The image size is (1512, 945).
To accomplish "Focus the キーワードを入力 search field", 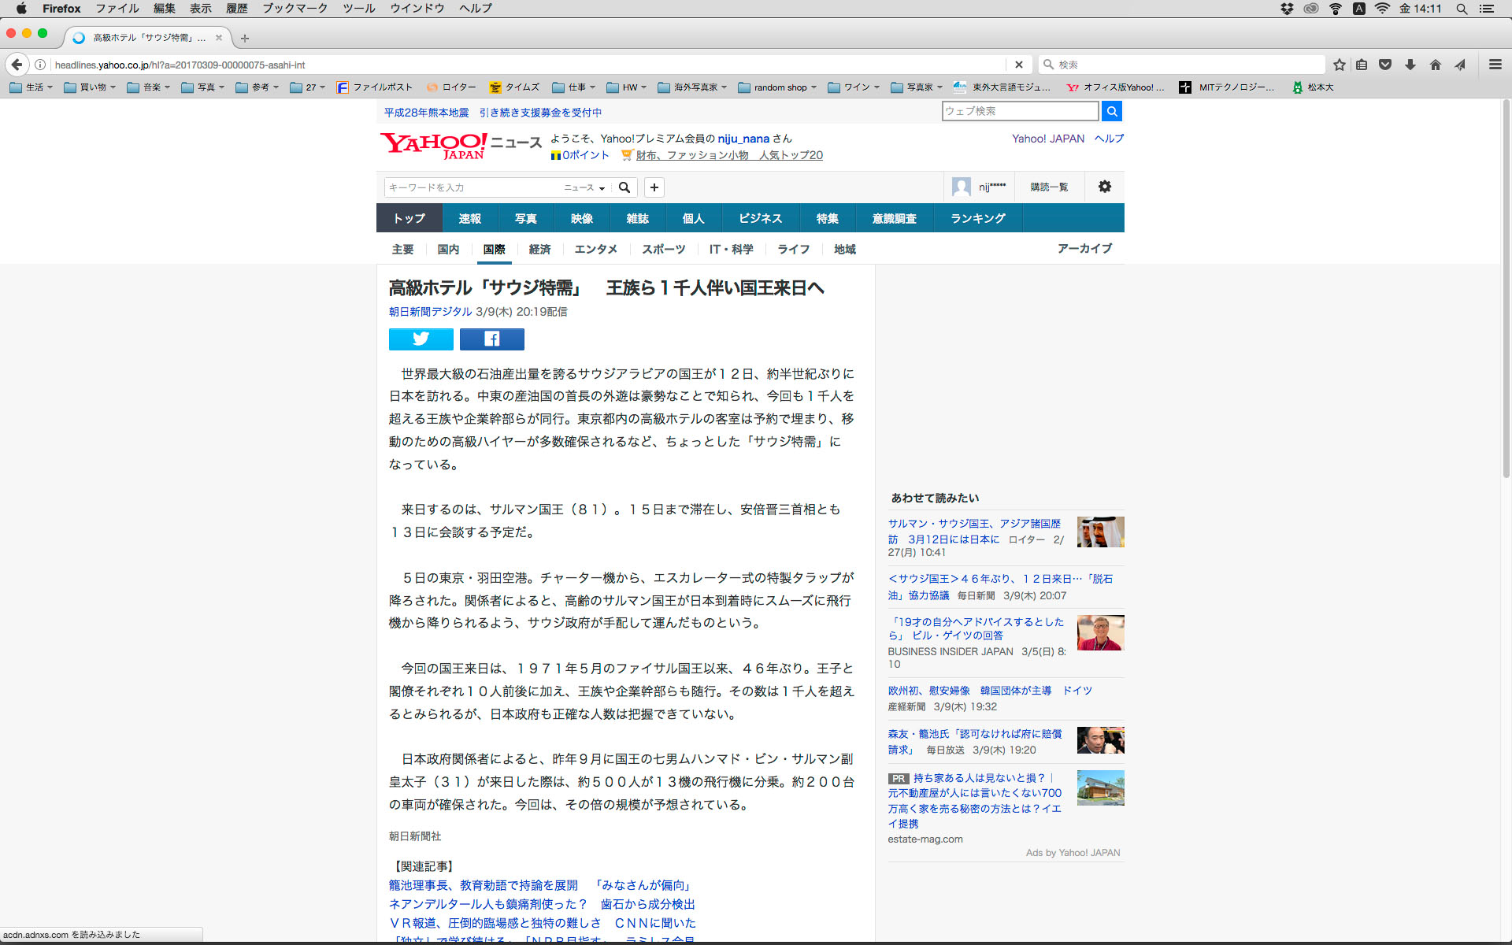I will [472, 187].
